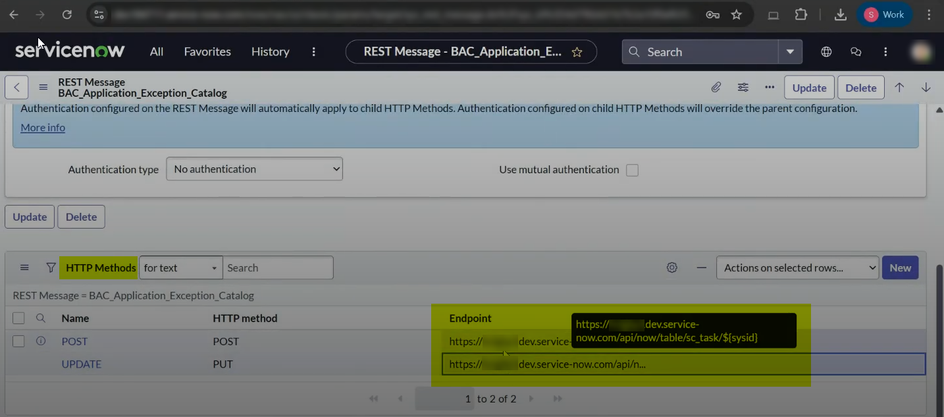Open the UPDATE HTTP method record
The height and width of the screenshot is (417, 944).
(82, 364)
